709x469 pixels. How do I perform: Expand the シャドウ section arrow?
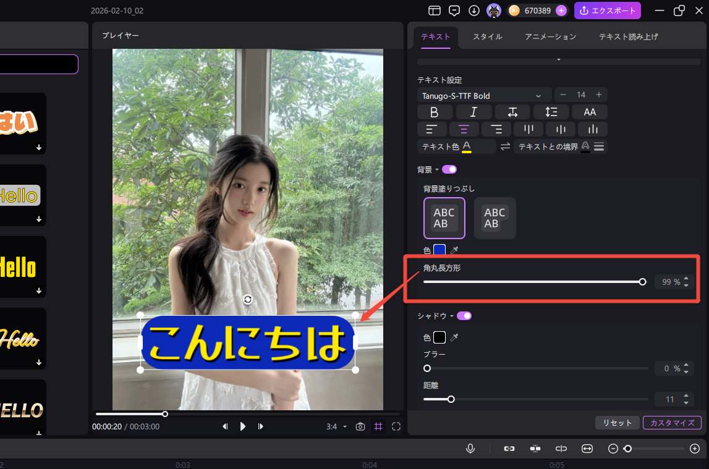coord(452,316)
